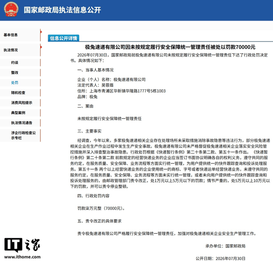The height and width of the screenshot is (262, 273).
Task: Click the 国家邮政局执法信息公开 site title
Action: (62, 10)
